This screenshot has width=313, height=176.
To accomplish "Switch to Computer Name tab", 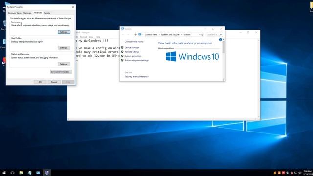I will (x=15, y=13).
